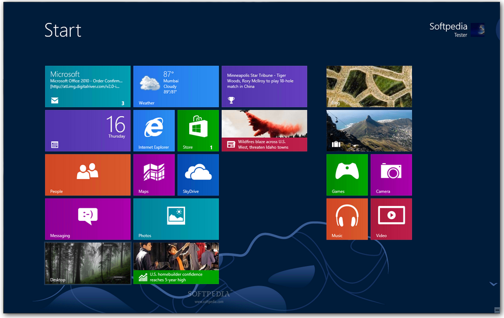Switch to the Desktop tile
Image resolution: width=504 pixels, height=318 pixels.
coord(88,263)
